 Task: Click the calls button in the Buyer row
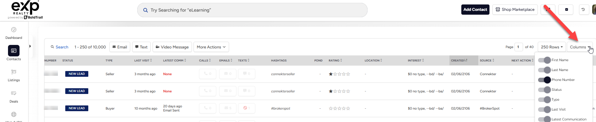(207, 108)
